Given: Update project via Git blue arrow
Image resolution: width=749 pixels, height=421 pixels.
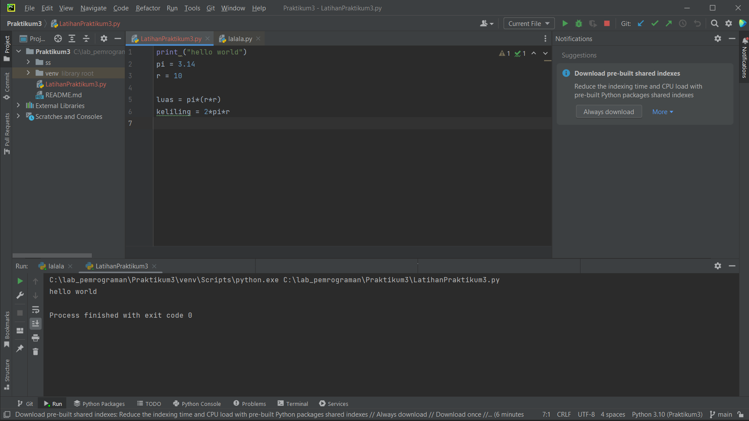Looking at the screenshot, I should [x=641, y=23].
